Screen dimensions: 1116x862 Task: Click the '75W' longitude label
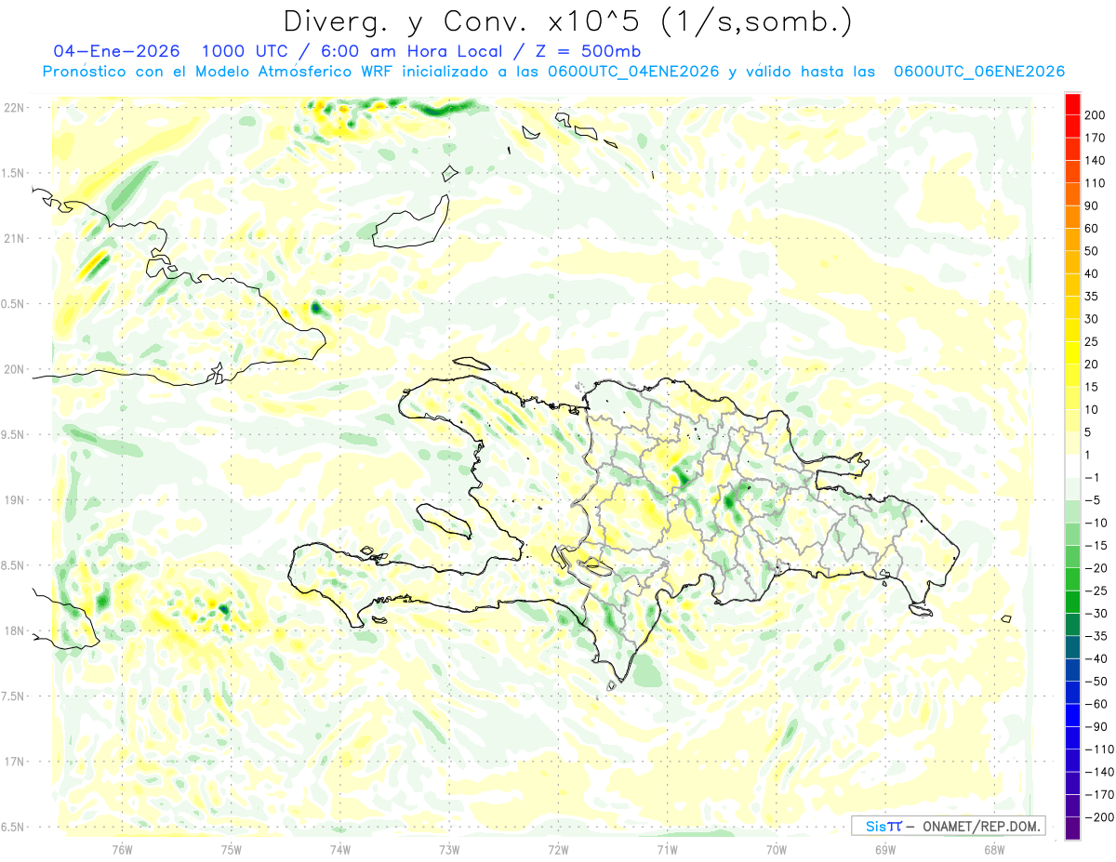click(232, 850)
